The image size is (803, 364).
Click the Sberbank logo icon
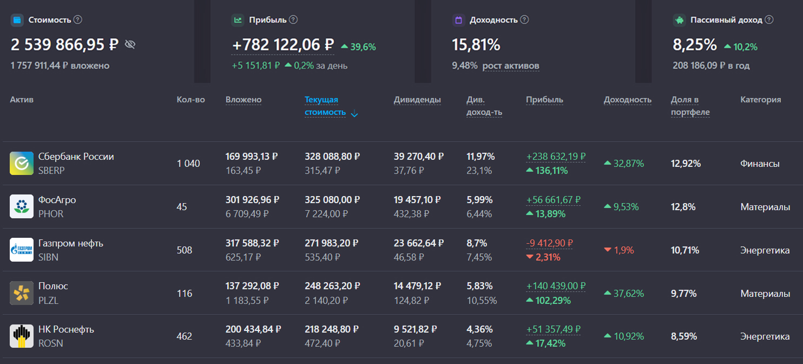(x=22, y=164)
